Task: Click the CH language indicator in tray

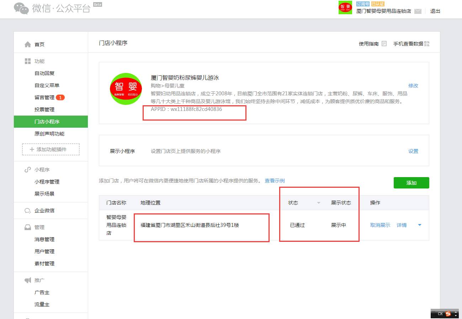Action: point(440,314)
